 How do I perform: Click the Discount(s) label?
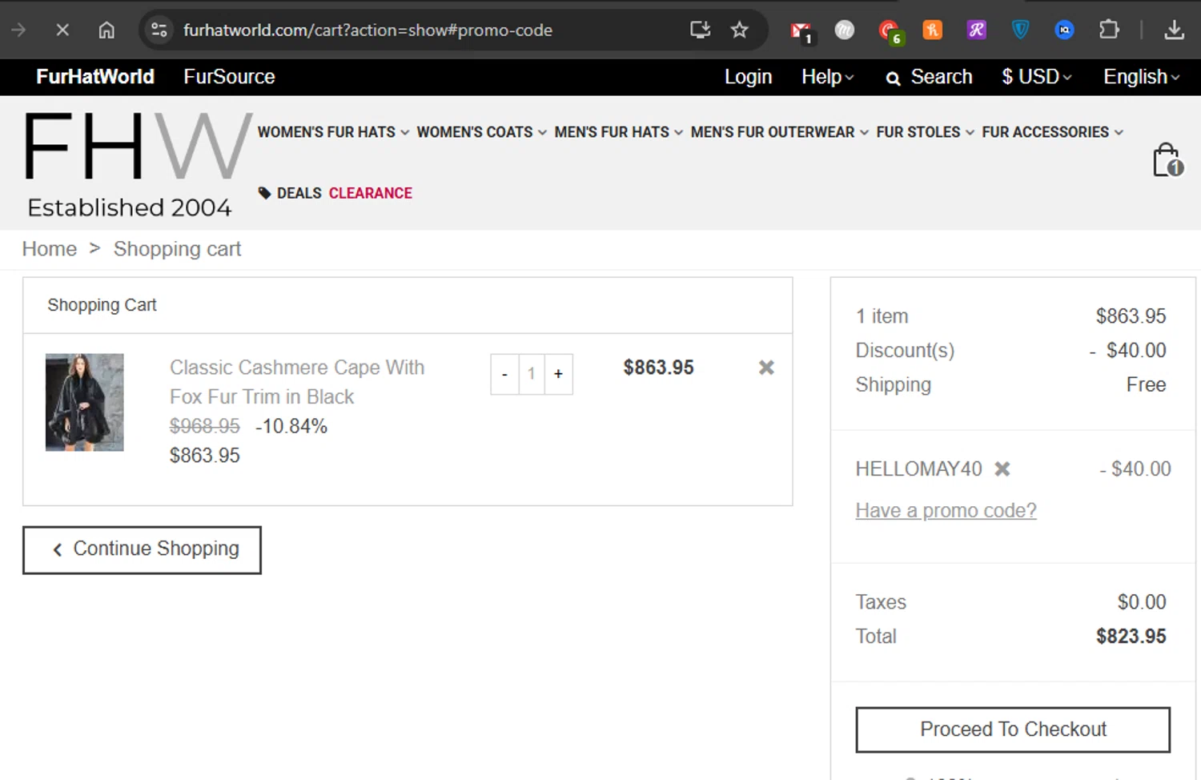[905, 351]
